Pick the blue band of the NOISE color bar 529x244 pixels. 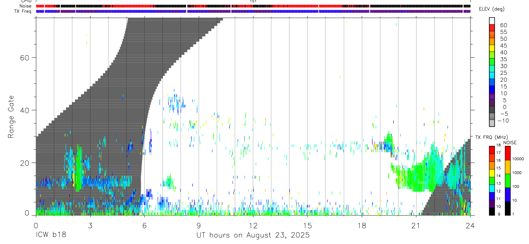[508, 195]
